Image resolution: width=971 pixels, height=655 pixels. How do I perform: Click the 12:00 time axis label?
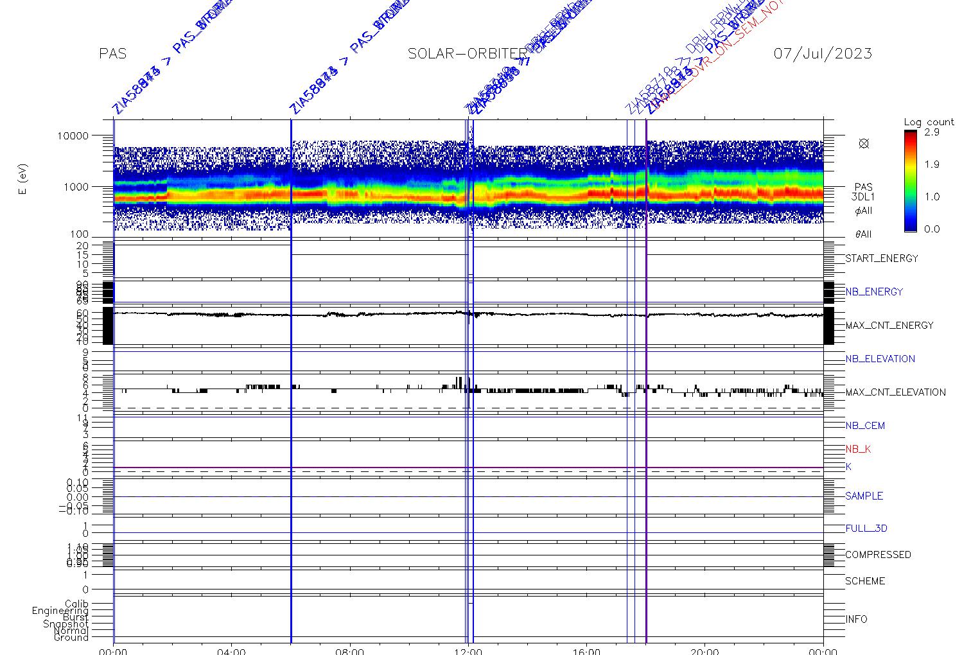468,651
